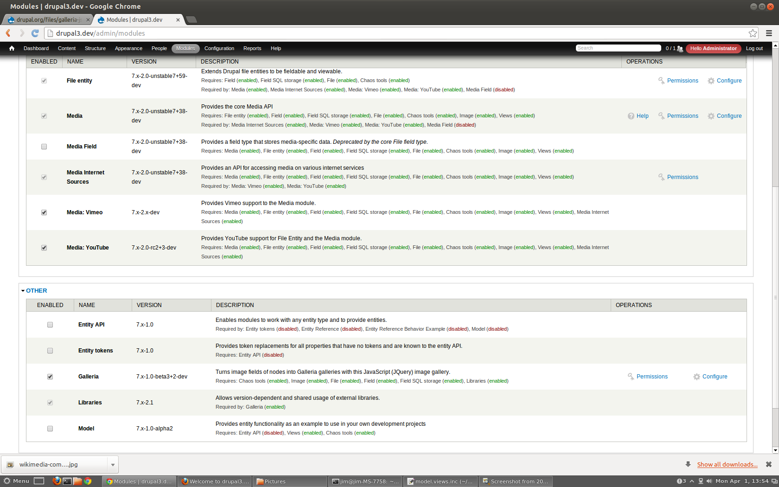
Task: Enable the Entity API module checkbox
Action: click(x=50, y=325)
